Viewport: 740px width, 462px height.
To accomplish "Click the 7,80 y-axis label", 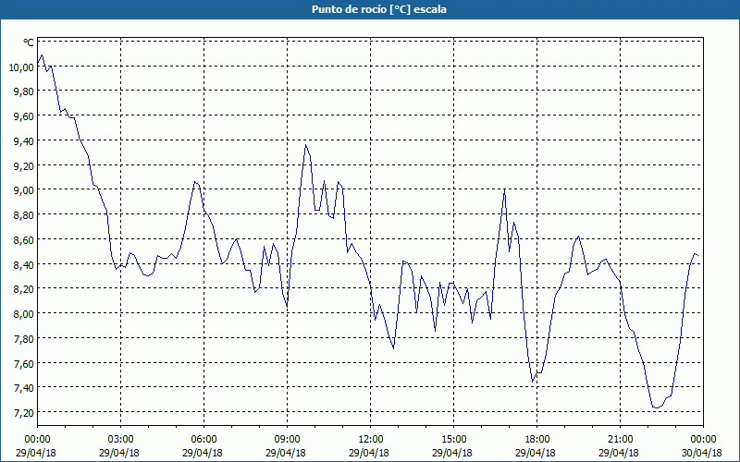I will coord(24,338).
